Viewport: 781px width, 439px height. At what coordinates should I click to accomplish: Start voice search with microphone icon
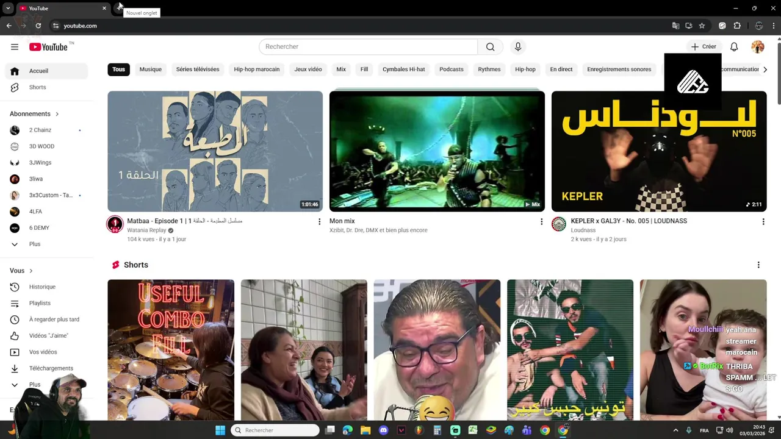click(x=518, y=47)
